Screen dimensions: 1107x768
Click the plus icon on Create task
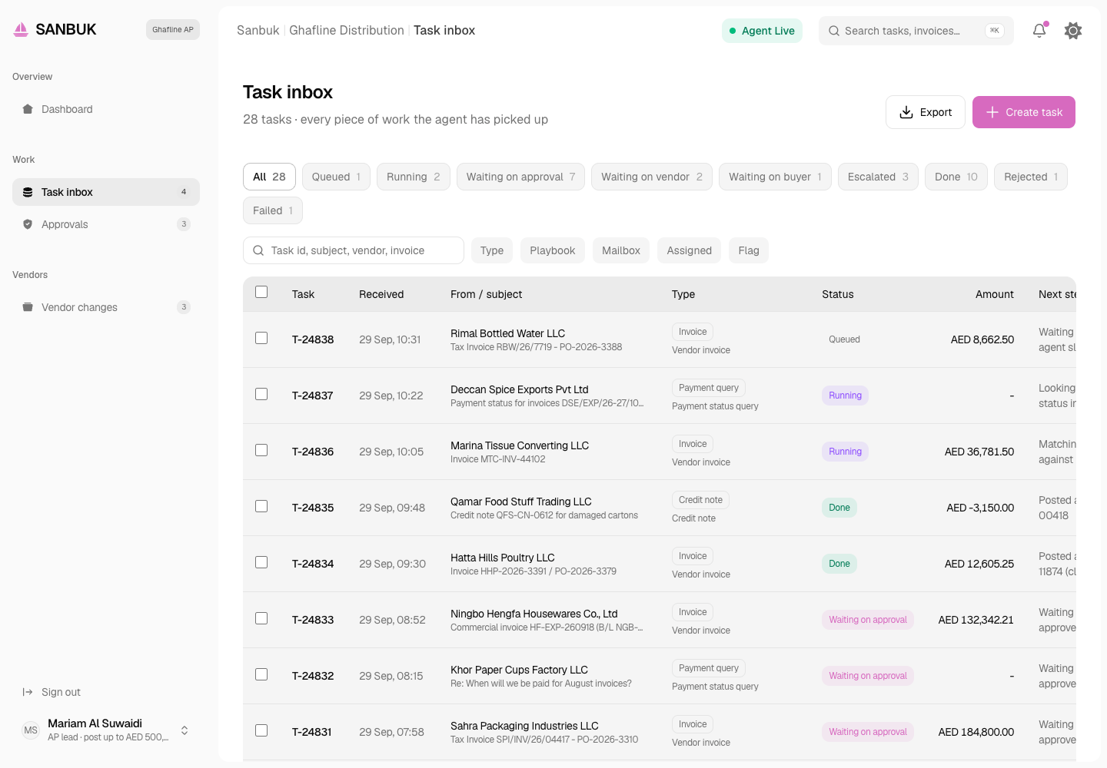(x=992, y=112)
